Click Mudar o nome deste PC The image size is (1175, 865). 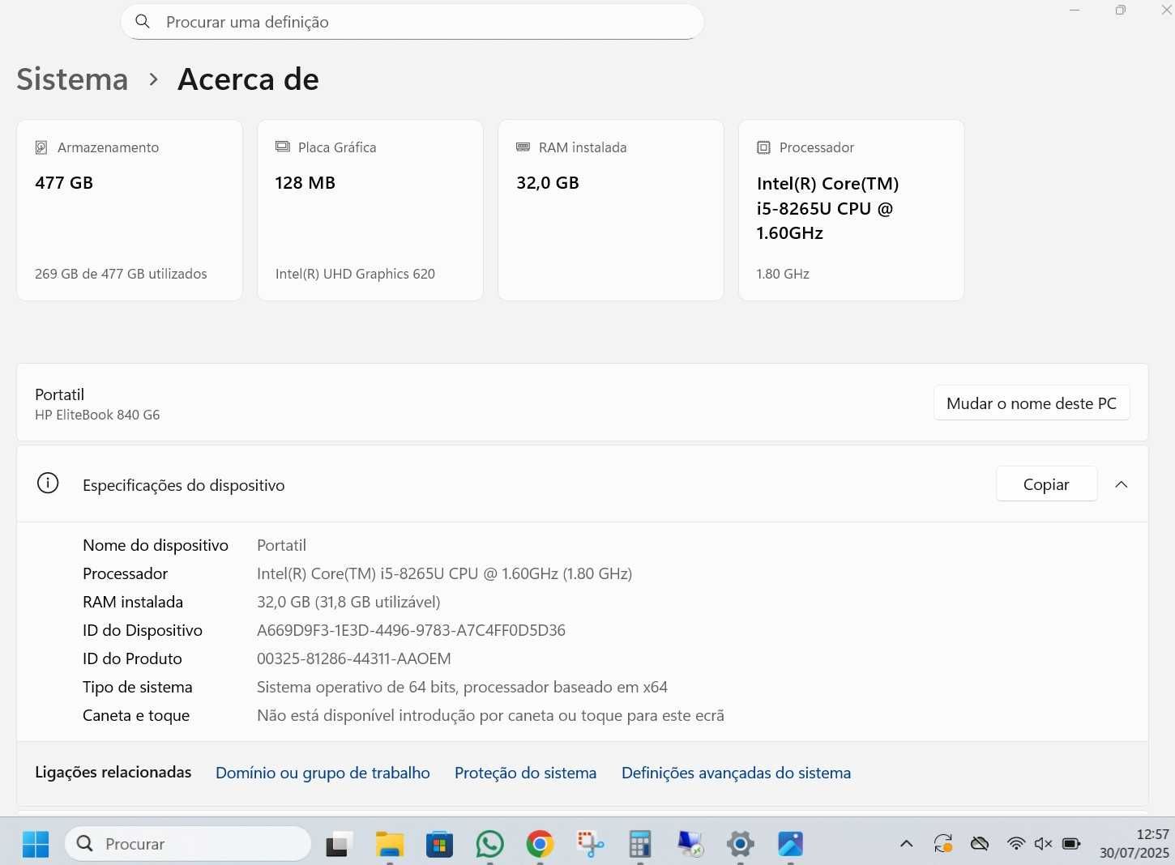pyautogui.click(x=1032, y=403)
